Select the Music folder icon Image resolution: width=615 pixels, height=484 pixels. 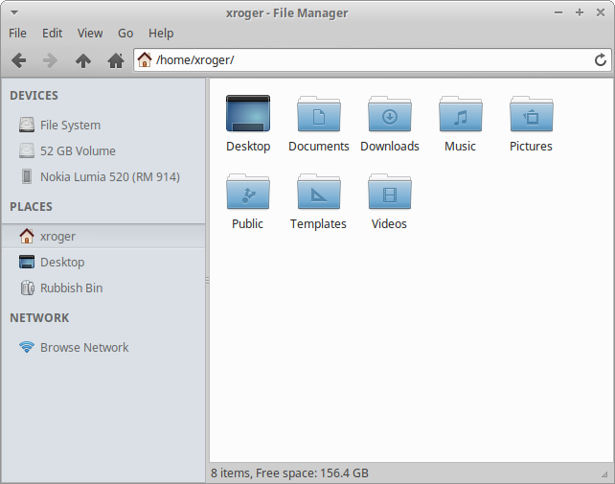[460, 114]
